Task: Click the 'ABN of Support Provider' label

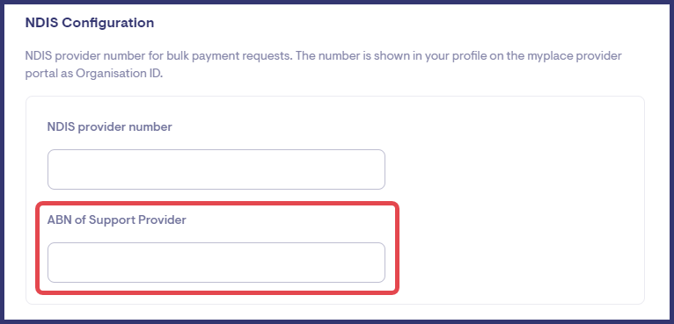Action: (x=116, y=220)
